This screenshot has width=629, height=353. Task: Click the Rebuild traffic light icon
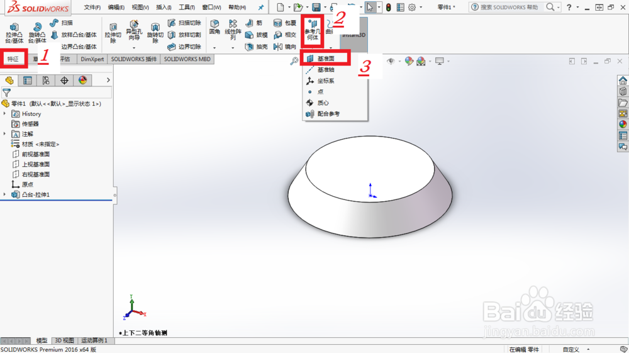[388, 7]
